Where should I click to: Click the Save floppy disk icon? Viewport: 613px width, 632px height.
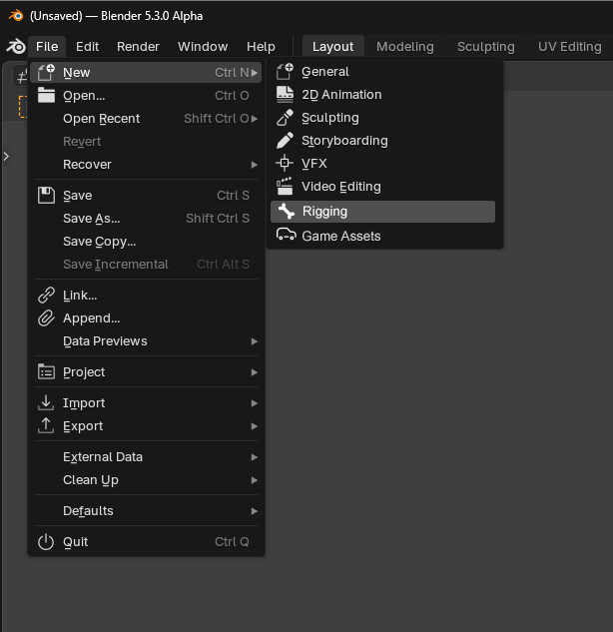pyautogui.click(x=46, y=195)
